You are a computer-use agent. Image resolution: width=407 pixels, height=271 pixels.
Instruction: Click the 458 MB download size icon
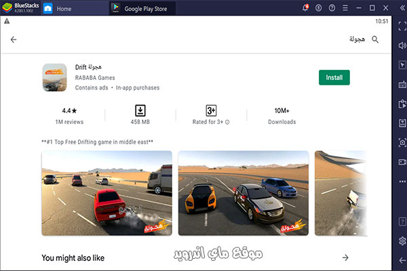[x=140, y=110]
